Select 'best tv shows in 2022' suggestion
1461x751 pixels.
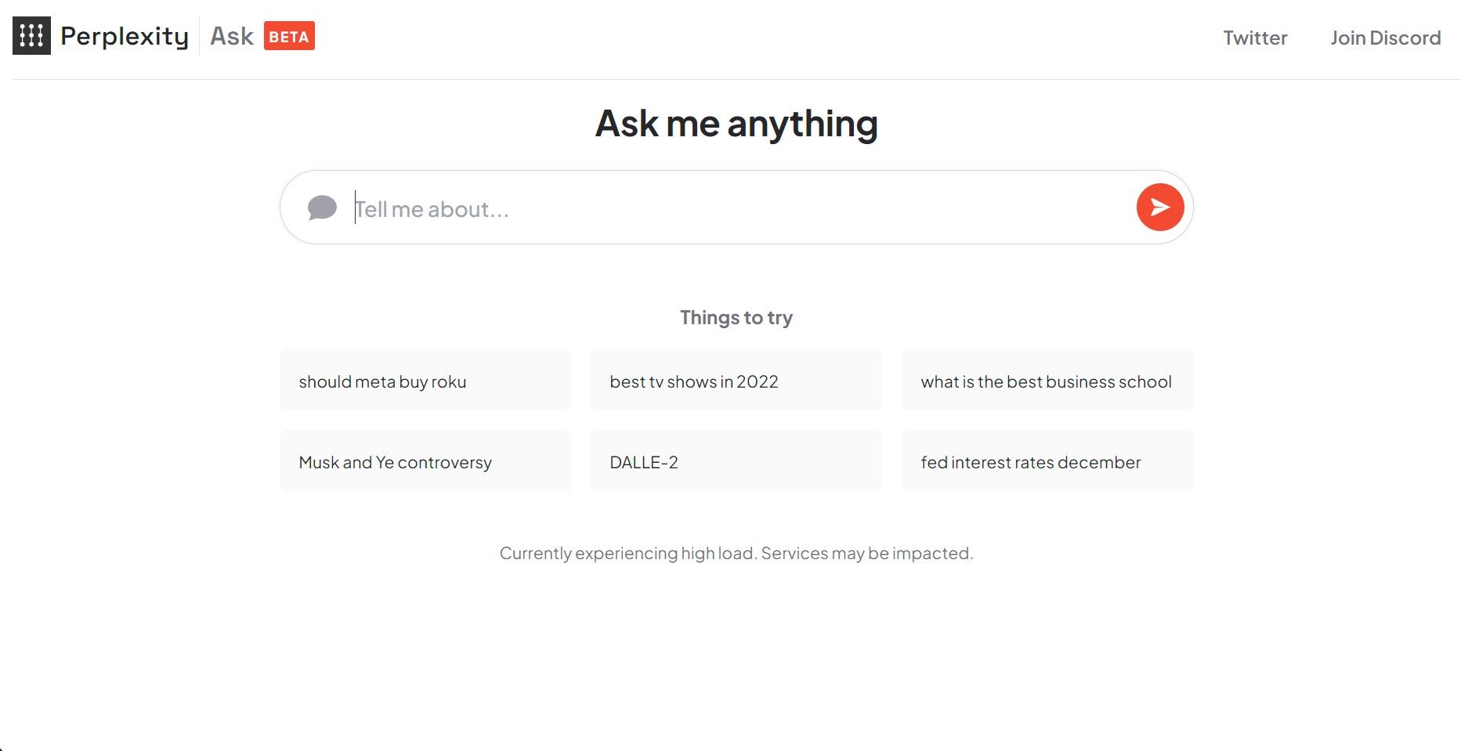[x=736, y=381]
